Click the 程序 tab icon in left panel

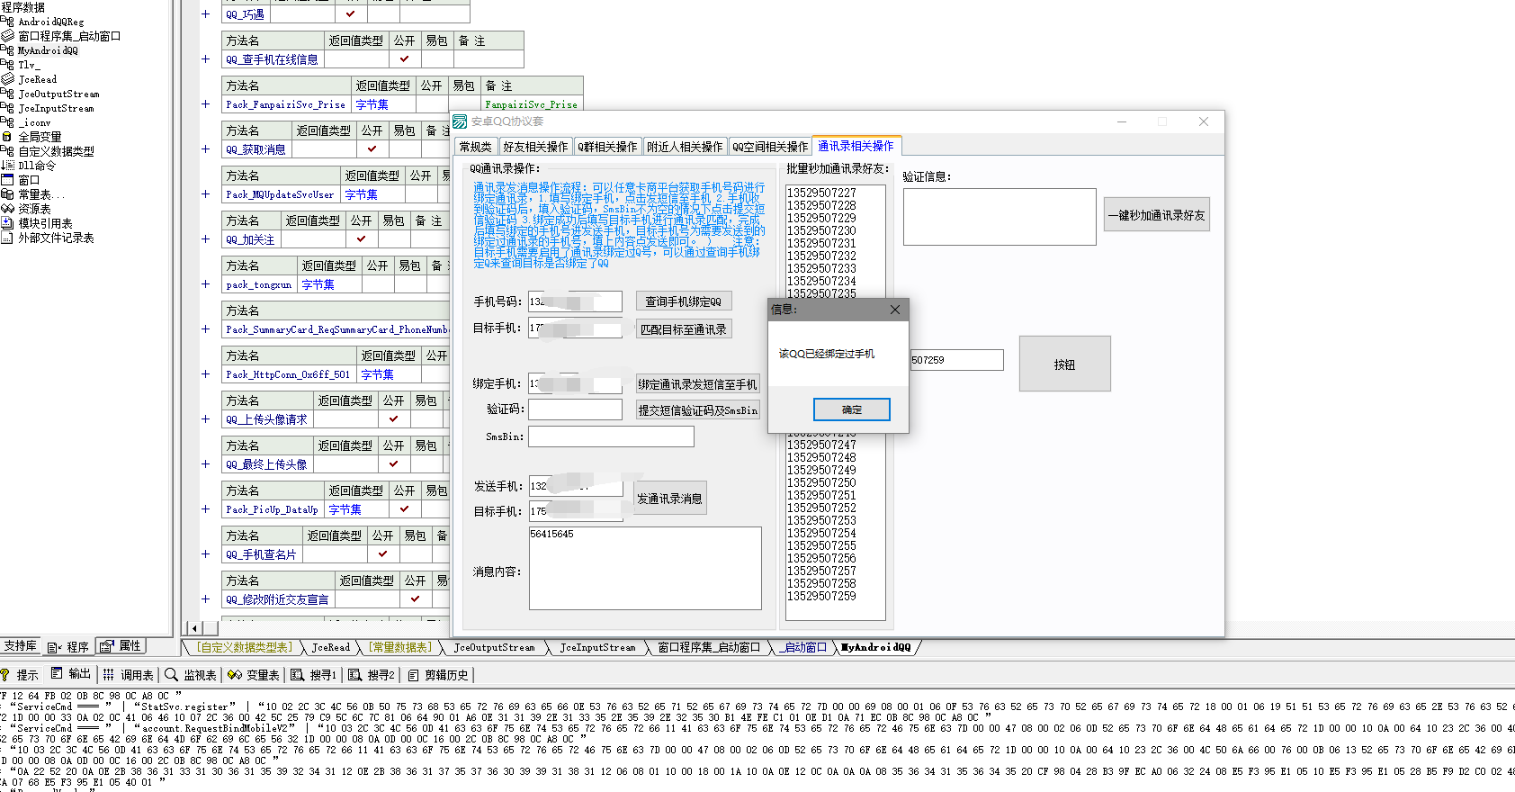[x=54, y=647]
